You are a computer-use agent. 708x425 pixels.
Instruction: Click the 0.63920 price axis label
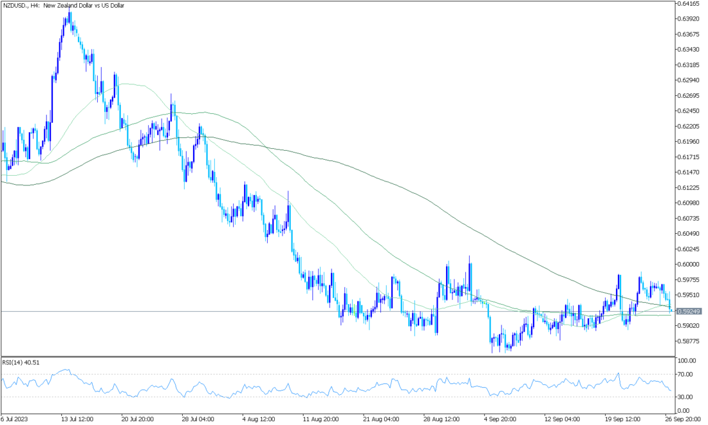(689, 19)
